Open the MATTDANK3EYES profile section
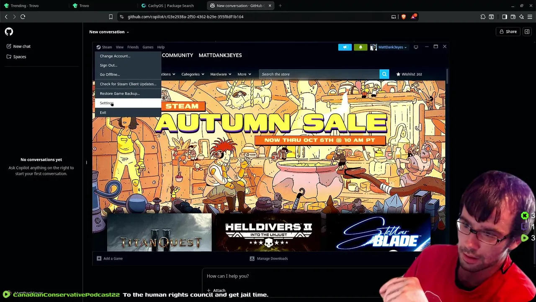The height and width of the screenshot is (302, 536). [220, 55]
